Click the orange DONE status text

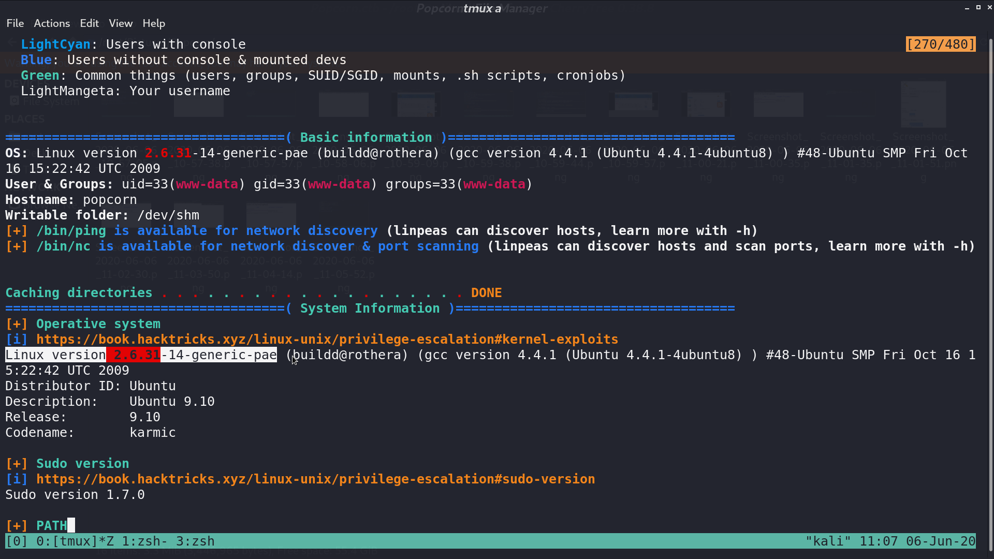(486, 293)
